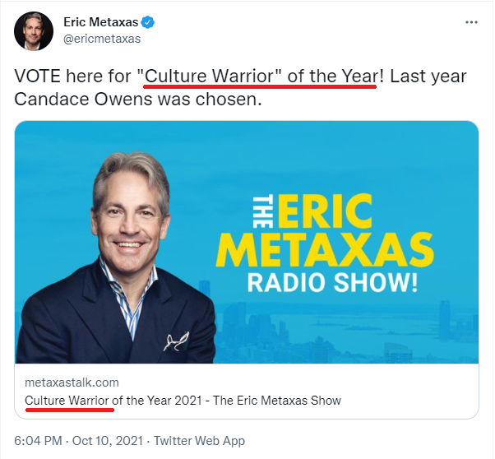Click the underlined "Culture Warrior" phrase in tweet
495x459 pixels.
[210, 76]
